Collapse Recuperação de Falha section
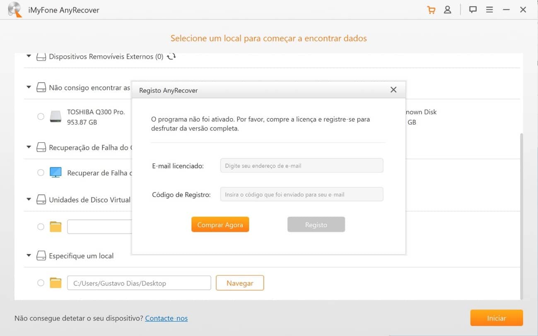538x336 pixels. click(x=29, y=147)
